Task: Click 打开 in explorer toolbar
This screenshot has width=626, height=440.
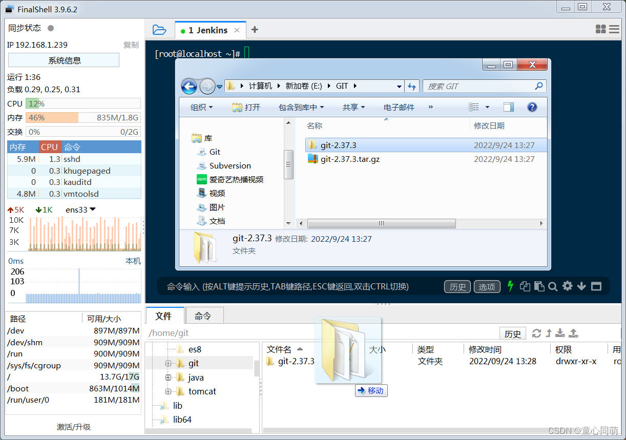Action: (x=246, y=107)
